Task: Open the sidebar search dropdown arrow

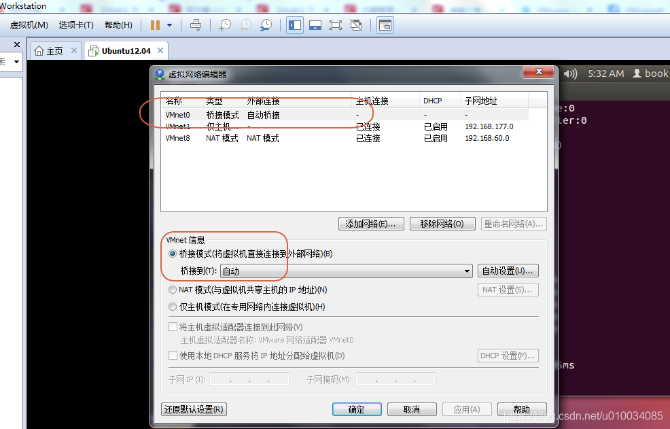Action: [x=17, y=62]
